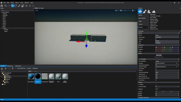Screen dimensions: 181x102
Task: Select the Rotate gizmo tool
Action: (16, 6)
